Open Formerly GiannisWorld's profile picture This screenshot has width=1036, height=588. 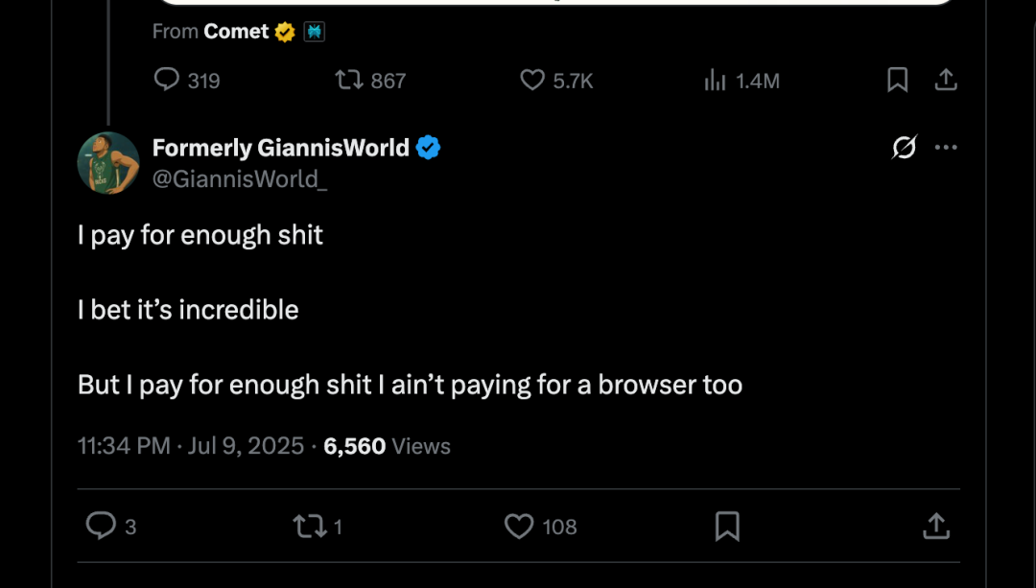pyautogui.click(x=108, y=162)
